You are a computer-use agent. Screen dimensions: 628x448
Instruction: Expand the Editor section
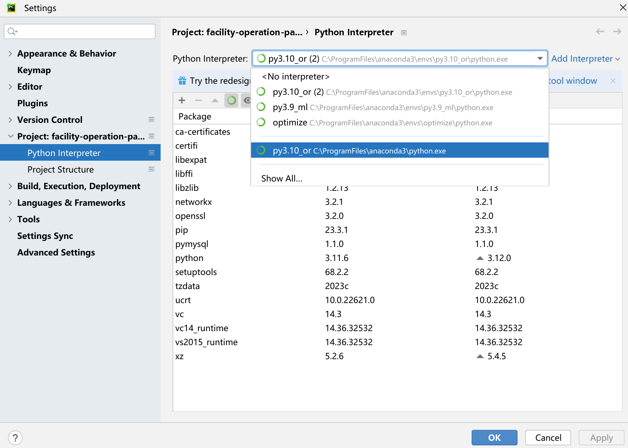(10, 87)
